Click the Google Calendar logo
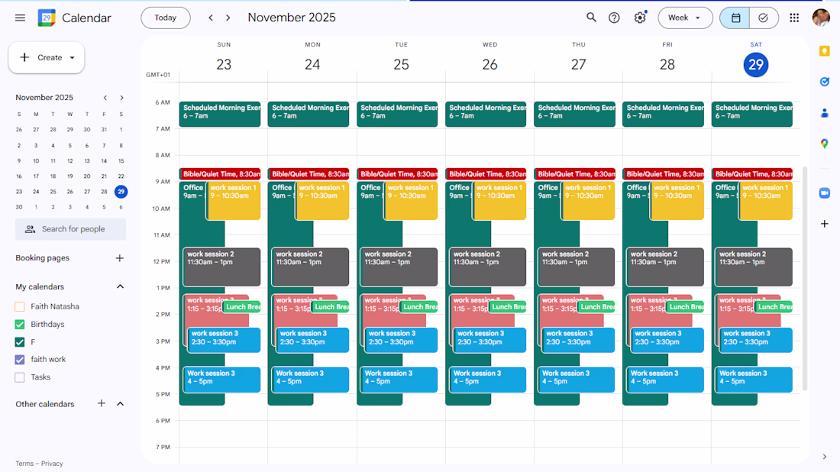The height and width of the screenshot is (472, 840). coord(47,18)
